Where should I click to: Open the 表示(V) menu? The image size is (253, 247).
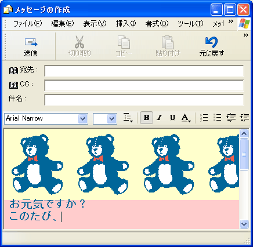pos(95,24)
